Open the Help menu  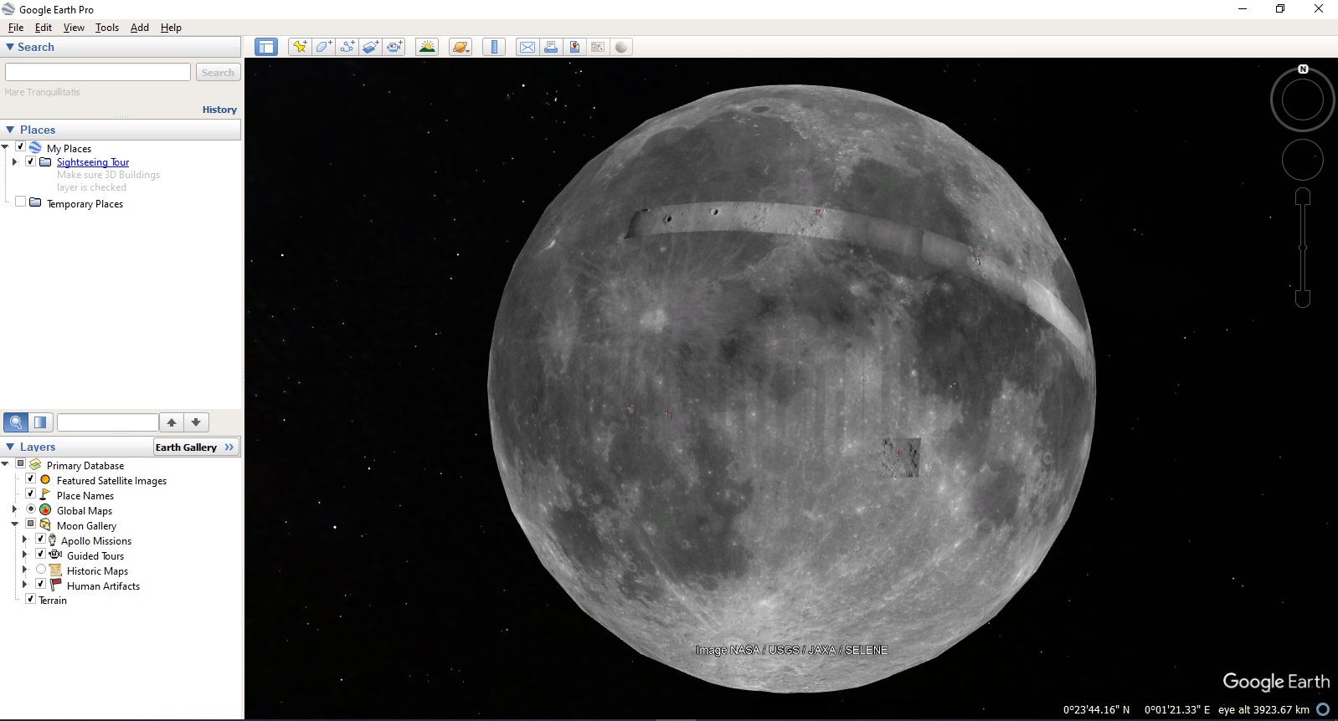171,28
